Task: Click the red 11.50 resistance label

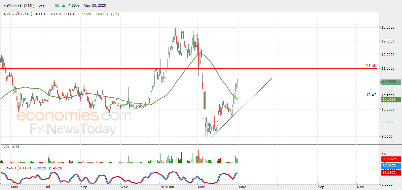Action: point(371,66)
